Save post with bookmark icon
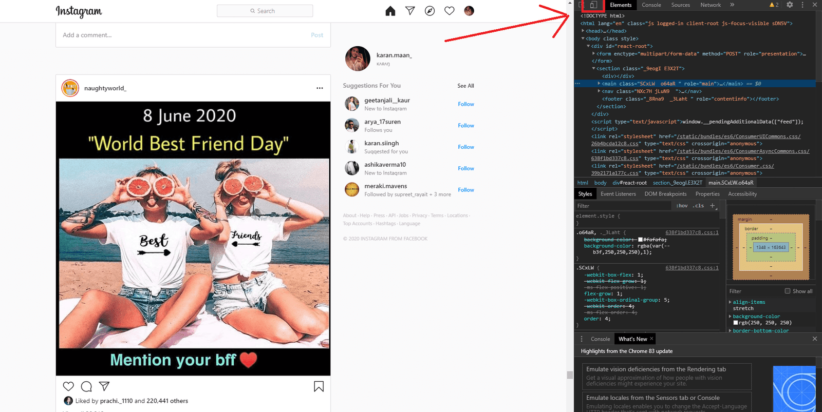The height and width of the screenshot is (412, 822). coord(319,386)
